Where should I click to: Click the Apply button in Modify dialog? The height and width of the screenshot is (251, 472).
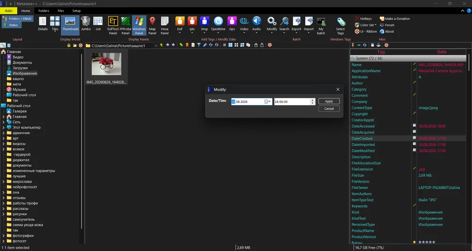tap(329, 101)
